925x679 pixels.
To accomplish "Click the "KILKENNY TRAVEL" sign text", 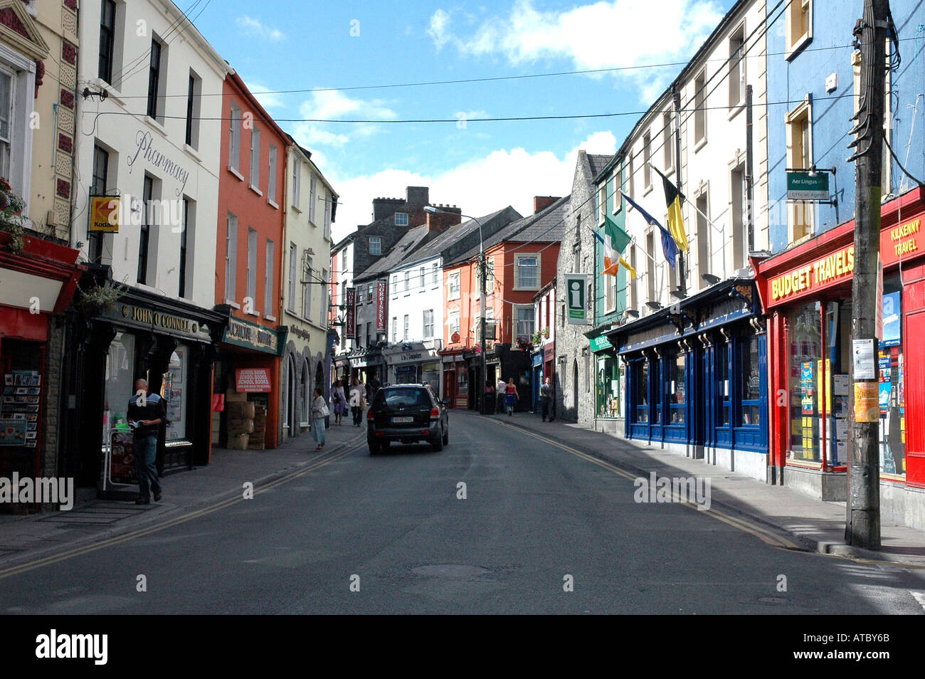I will [x=905, y=238].
